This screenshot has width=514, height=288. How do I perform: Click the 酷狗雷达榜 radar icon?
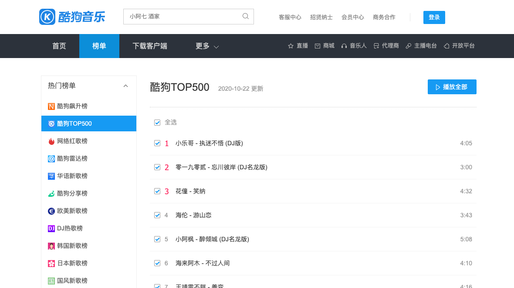[51, 158]
